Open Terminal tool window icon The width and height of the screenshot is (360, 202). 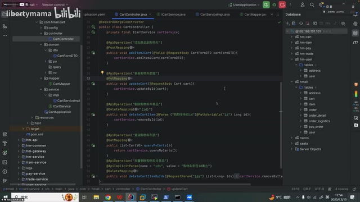coord(4,162)
